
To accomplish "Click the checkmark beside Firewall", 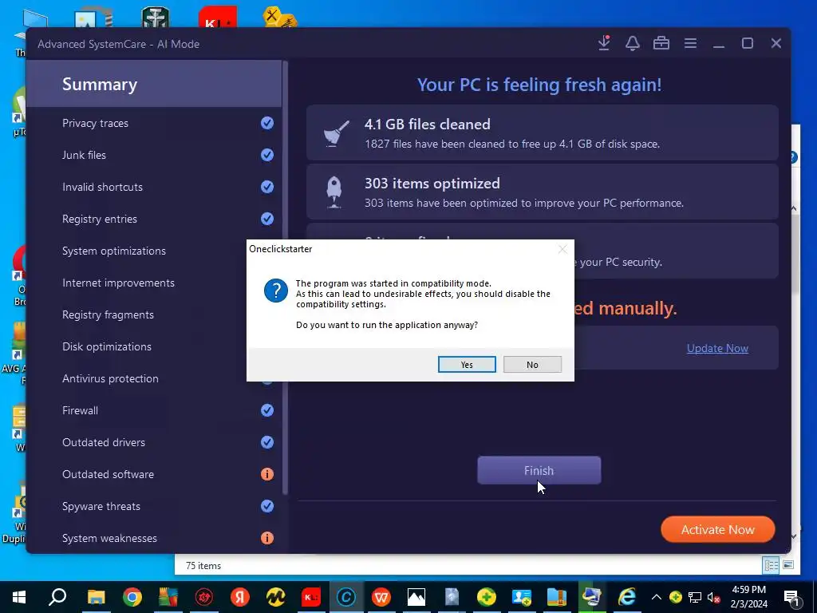I will point(266,410).
